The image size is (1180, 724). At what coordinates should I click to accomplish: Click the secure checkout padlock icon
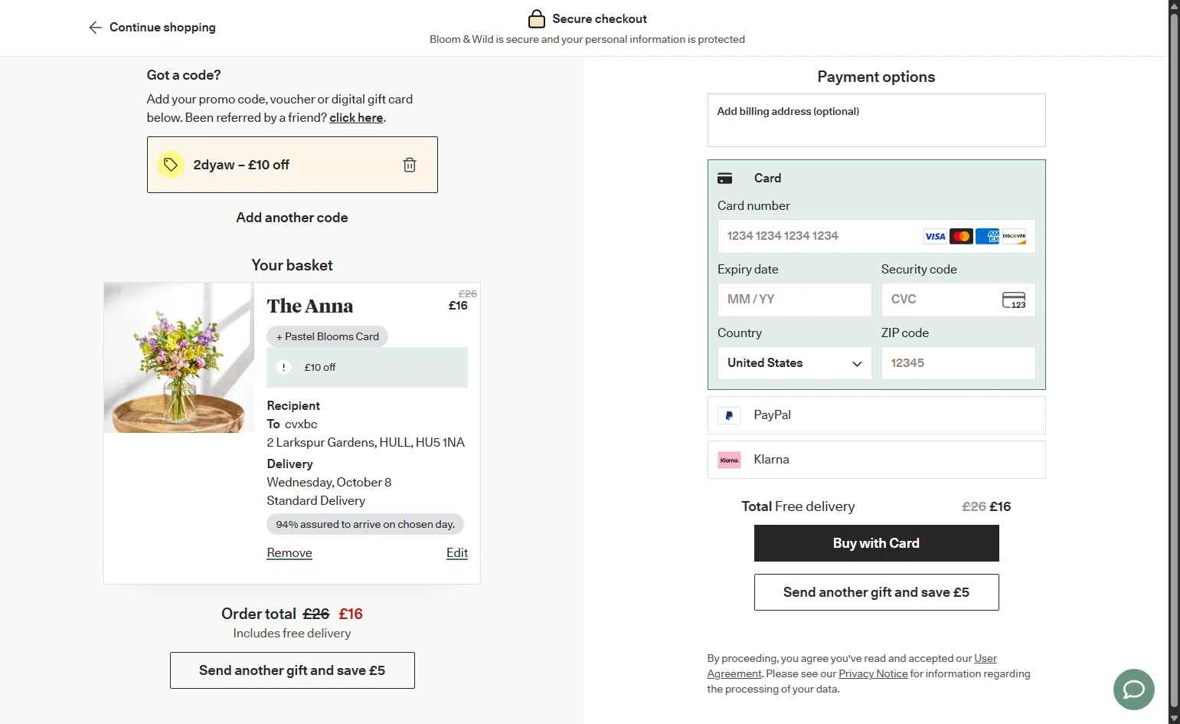pyautogui.click(x=536, y=19)
